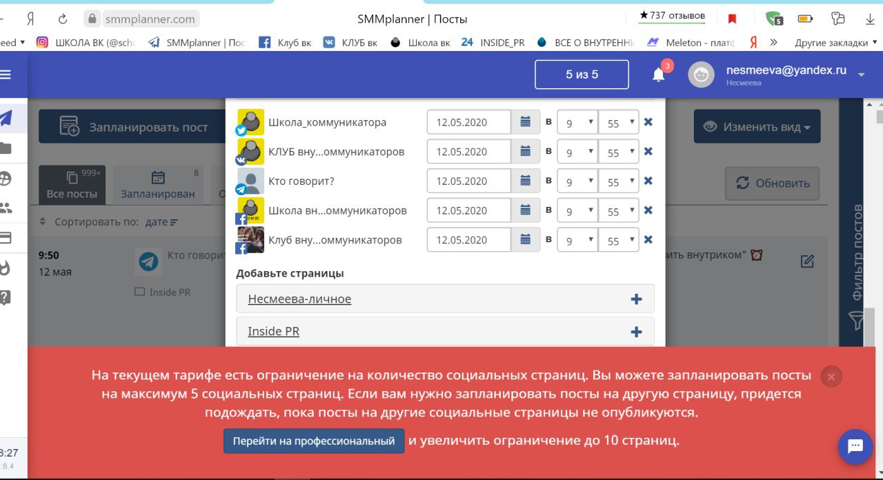
Task: Switch to Запланирован tab
Action: pos(158,185)
